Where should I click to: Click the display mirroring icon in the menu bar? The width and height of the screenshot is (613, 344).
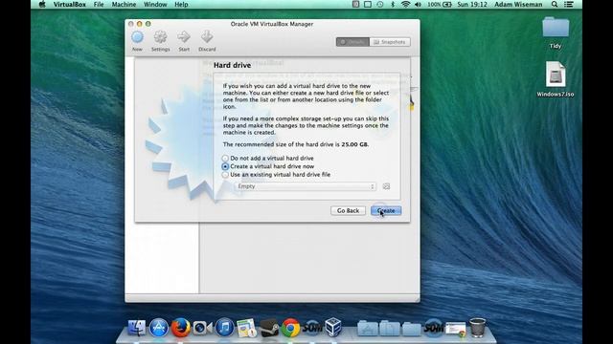point(368,4)
